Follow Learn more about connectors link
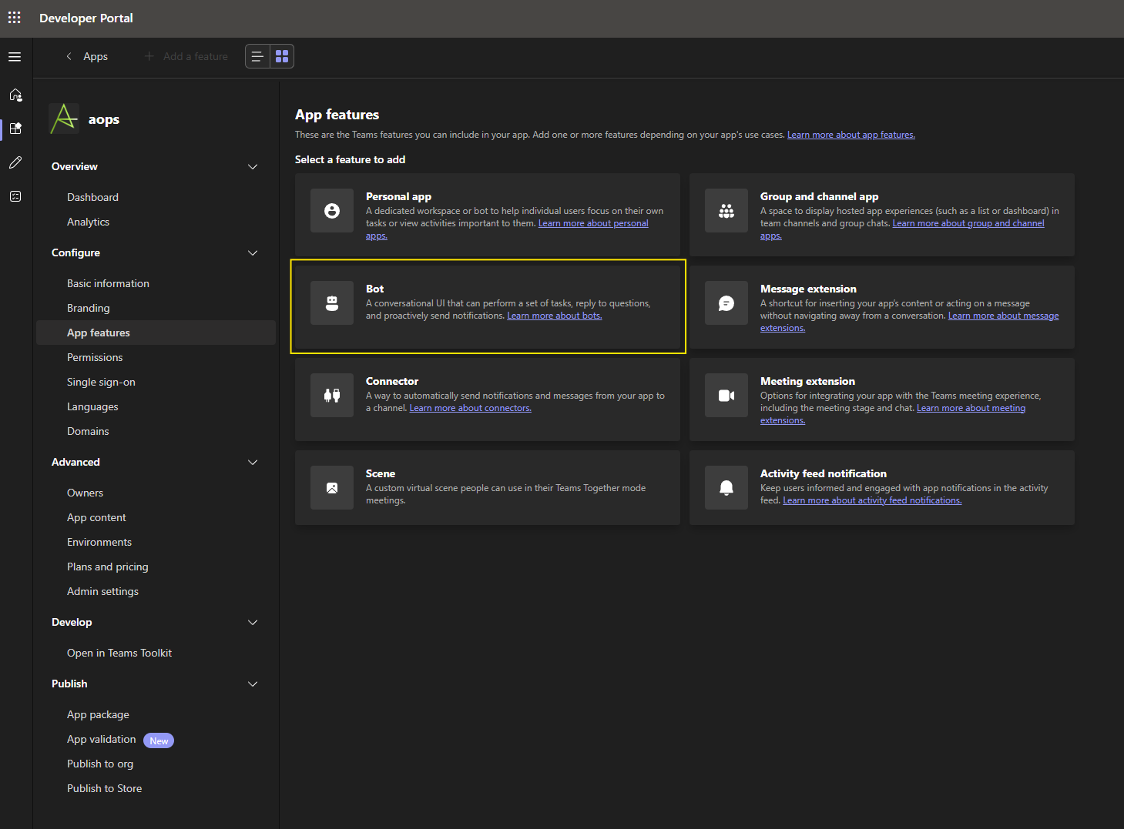The width and height of the screenshot is (1124, 829). [470, 408]
